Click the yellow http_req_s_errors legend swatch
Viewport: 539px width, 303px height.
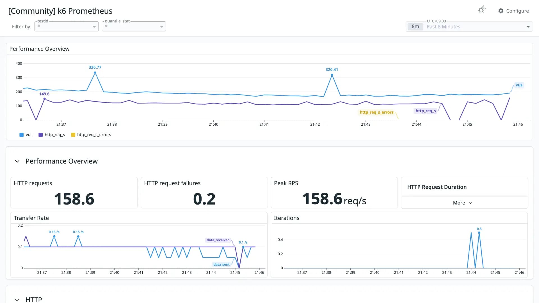pyautogui.click(x=73, y=135)
